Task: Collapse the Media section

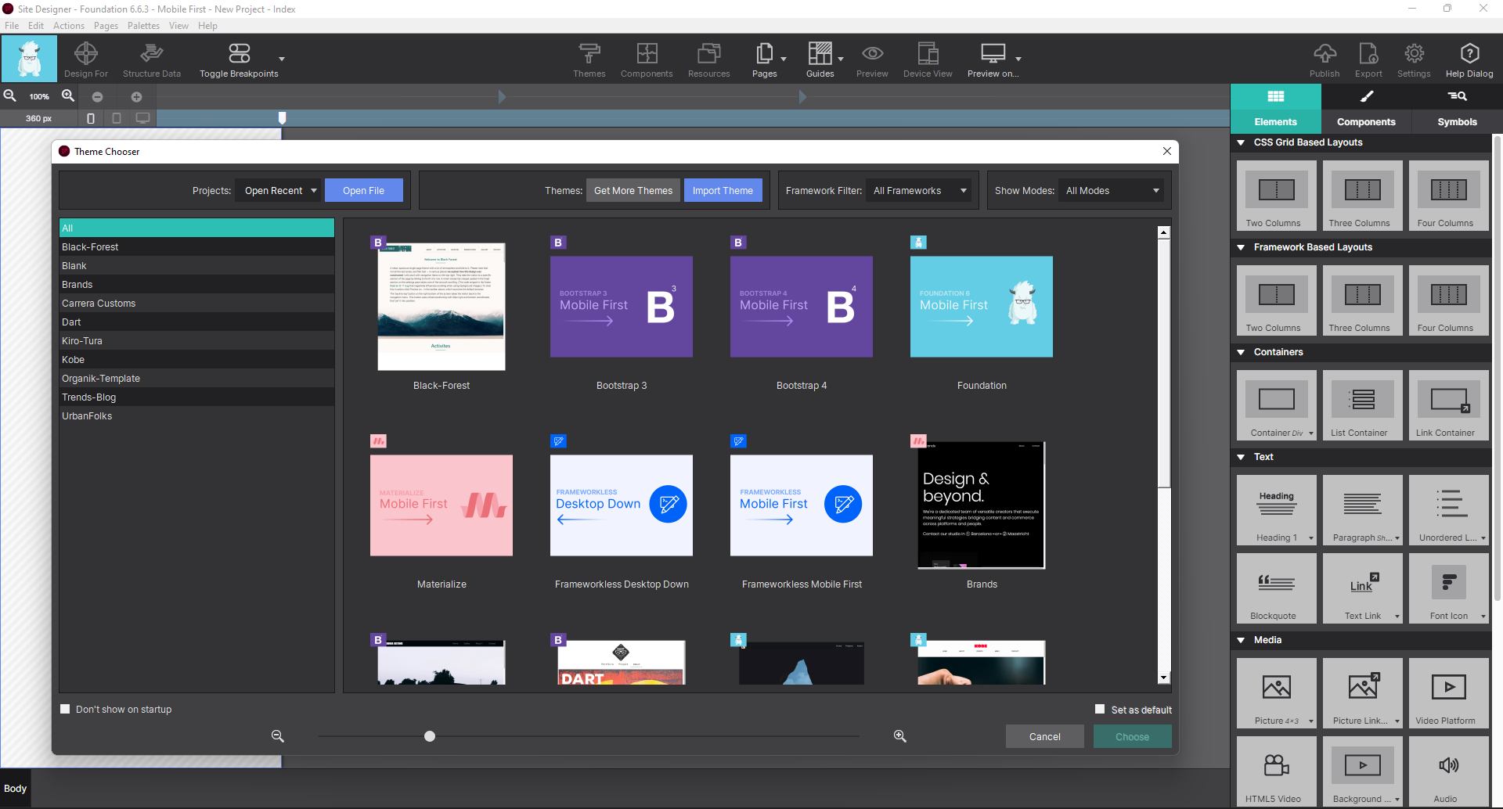Action: coord(1241,640)
